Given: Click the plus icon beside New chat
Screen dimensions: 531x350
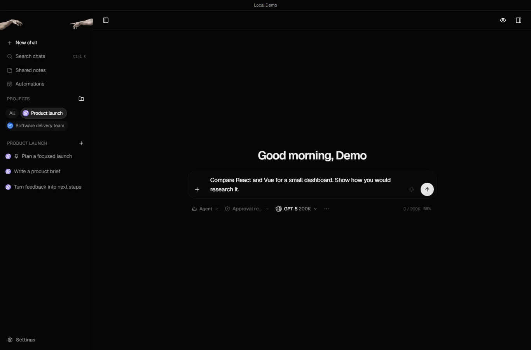Looking at the screenshot, I should tap(10, 43).
